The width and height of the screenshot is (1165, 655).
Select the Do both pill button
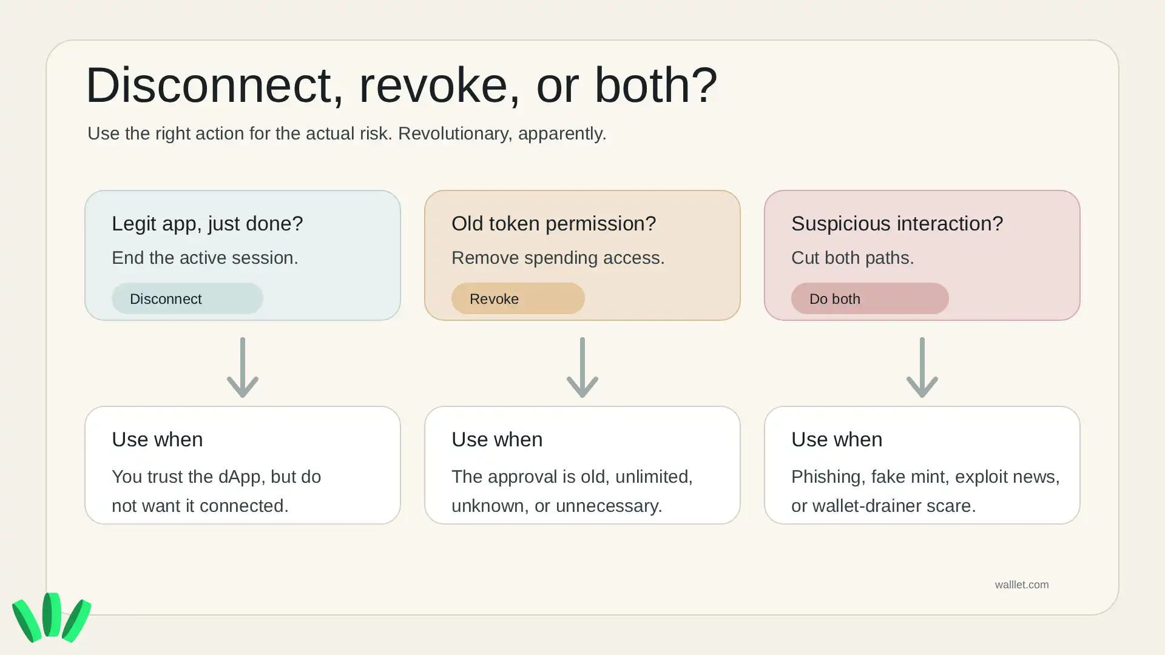870,298
